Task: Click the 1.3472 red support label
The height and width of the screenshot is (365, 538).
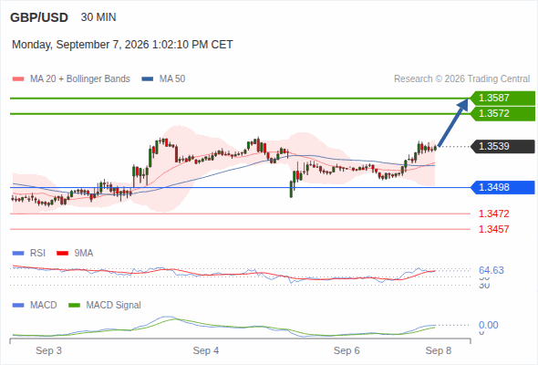Action: coord(493,214)
